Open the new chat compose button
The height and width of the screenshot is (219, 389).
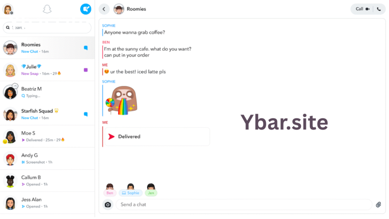(85, 9)
